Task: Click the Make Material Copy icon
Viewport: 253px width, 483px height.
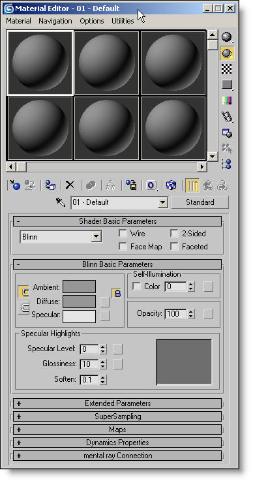Action: (x=91, y=185)
